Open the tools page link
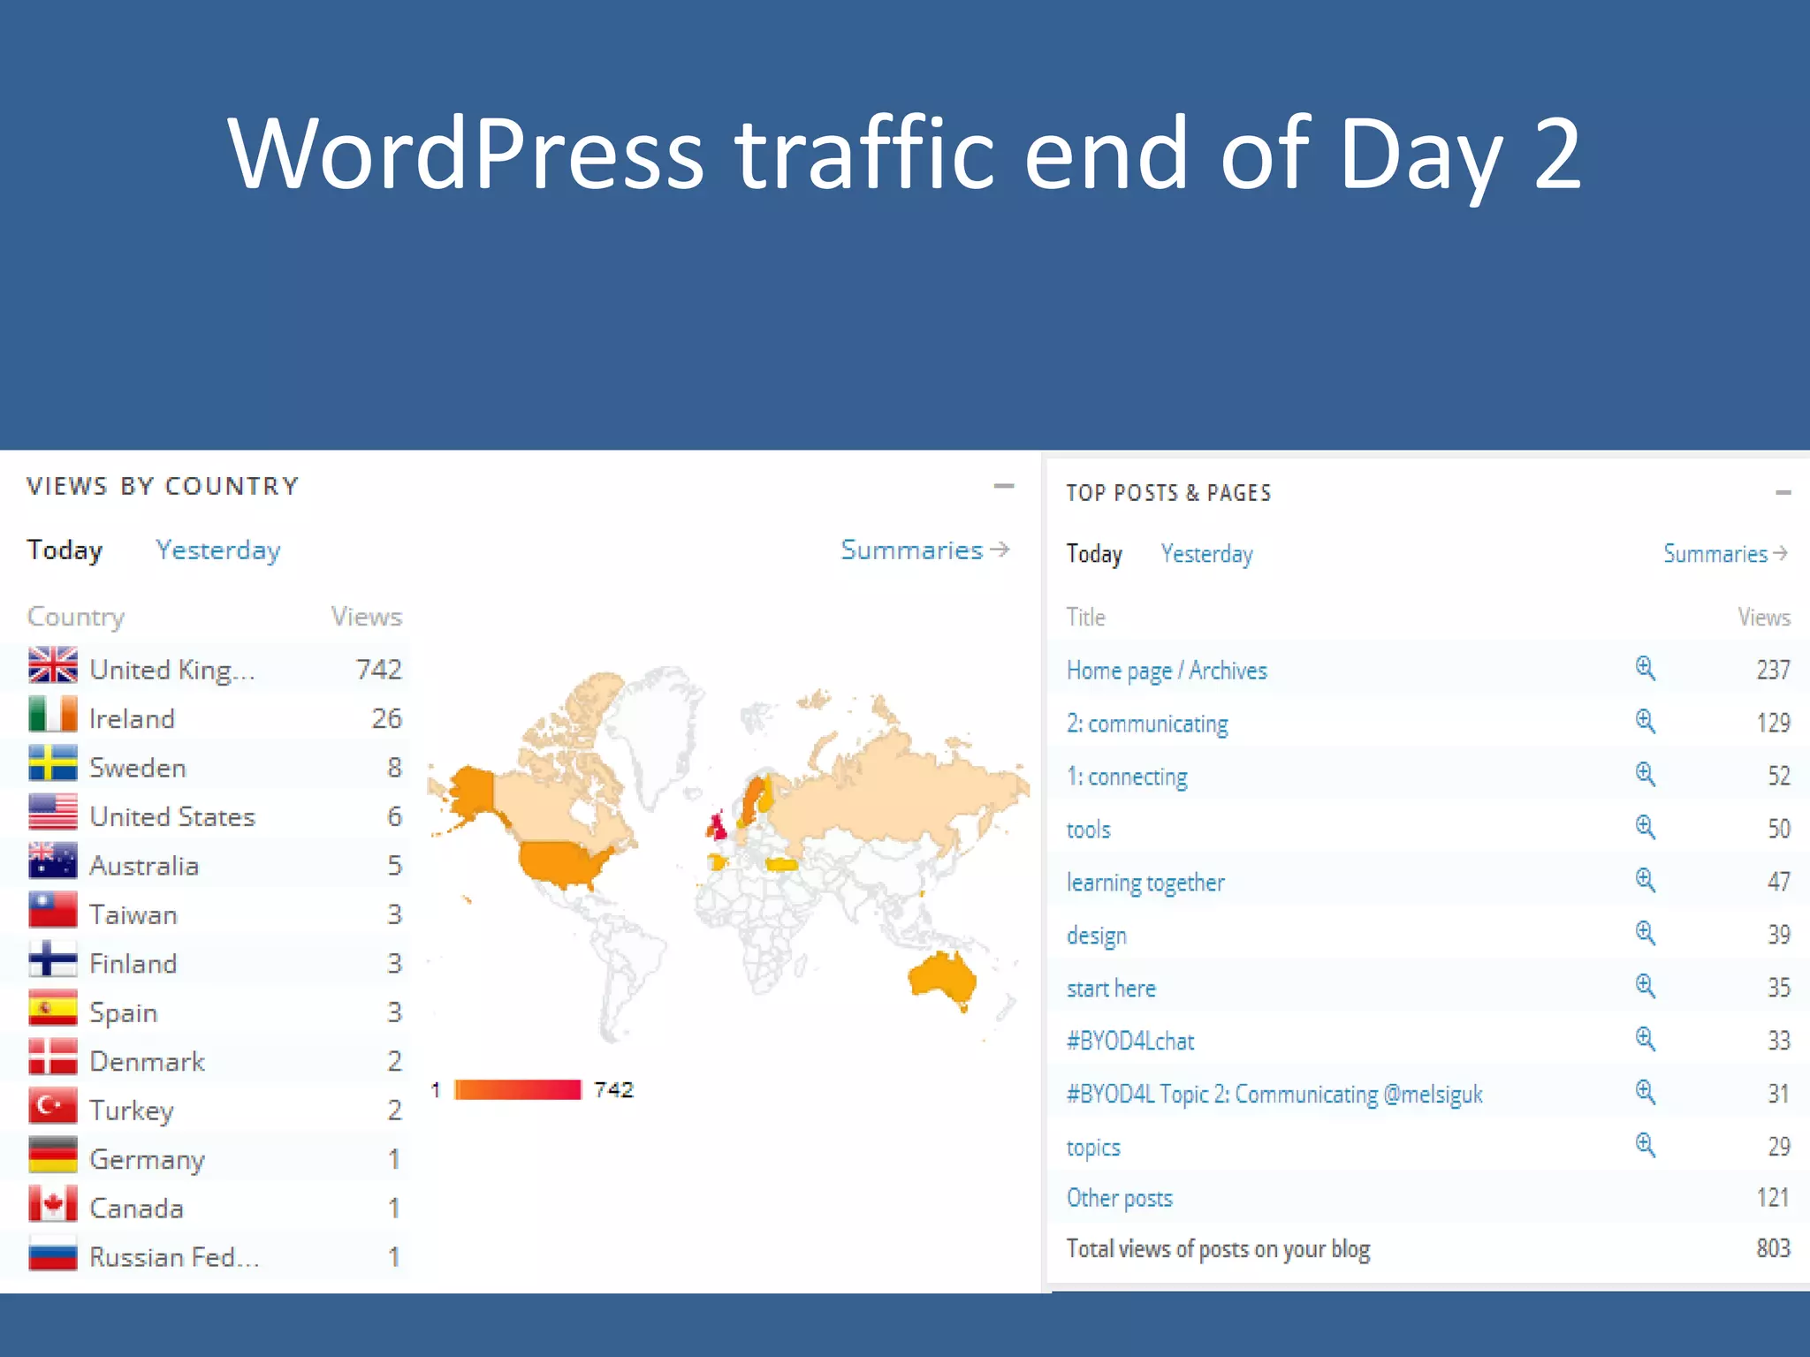 (1088, 830)
